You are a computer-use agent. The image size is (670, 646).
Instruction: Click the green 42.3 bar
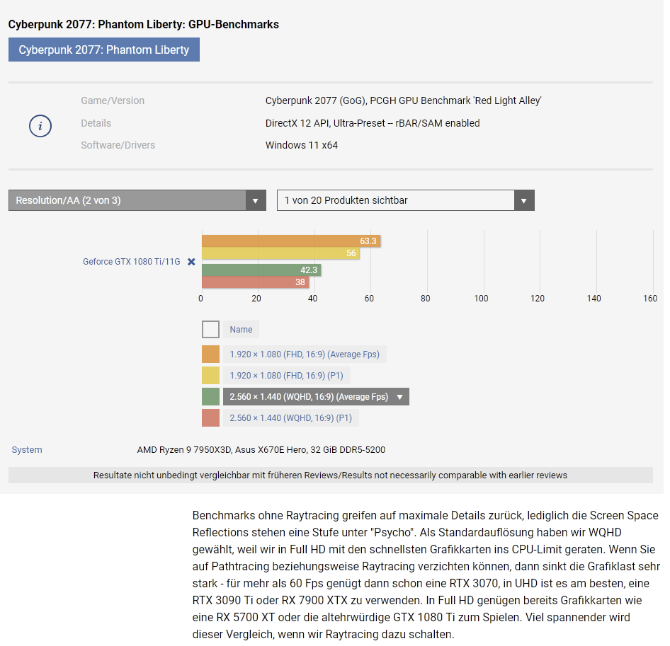[x=261, y=270]
